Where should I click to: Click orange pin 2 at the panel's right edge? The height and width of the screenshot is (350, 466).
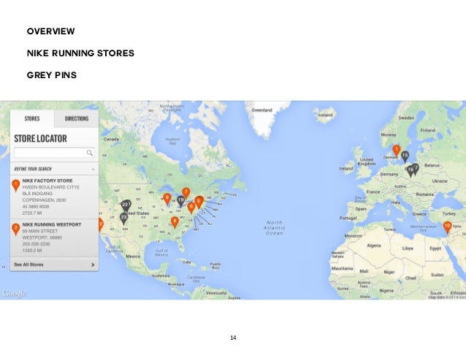pos(101,225)
